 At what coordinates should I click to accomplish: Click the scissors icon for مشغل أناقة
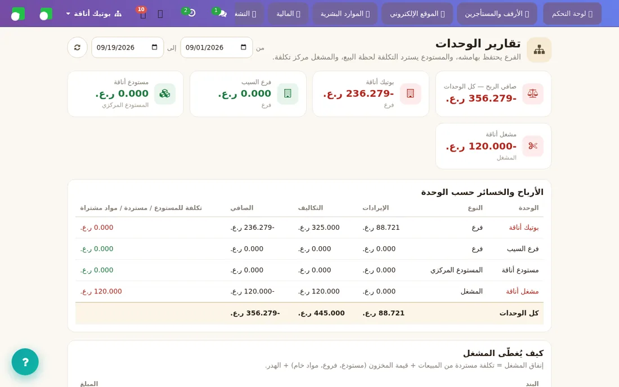[532, 146]
